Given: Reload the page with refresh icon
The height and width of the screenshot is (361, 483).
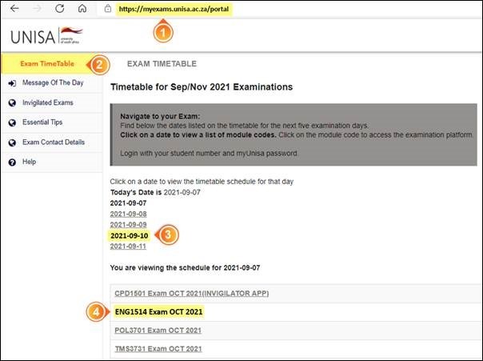Looking at the screenshot, I should 59,9.
